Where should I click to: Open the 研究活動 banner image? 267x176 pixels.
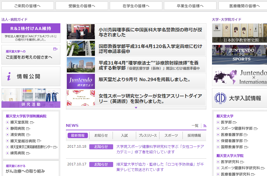[31, 98]
